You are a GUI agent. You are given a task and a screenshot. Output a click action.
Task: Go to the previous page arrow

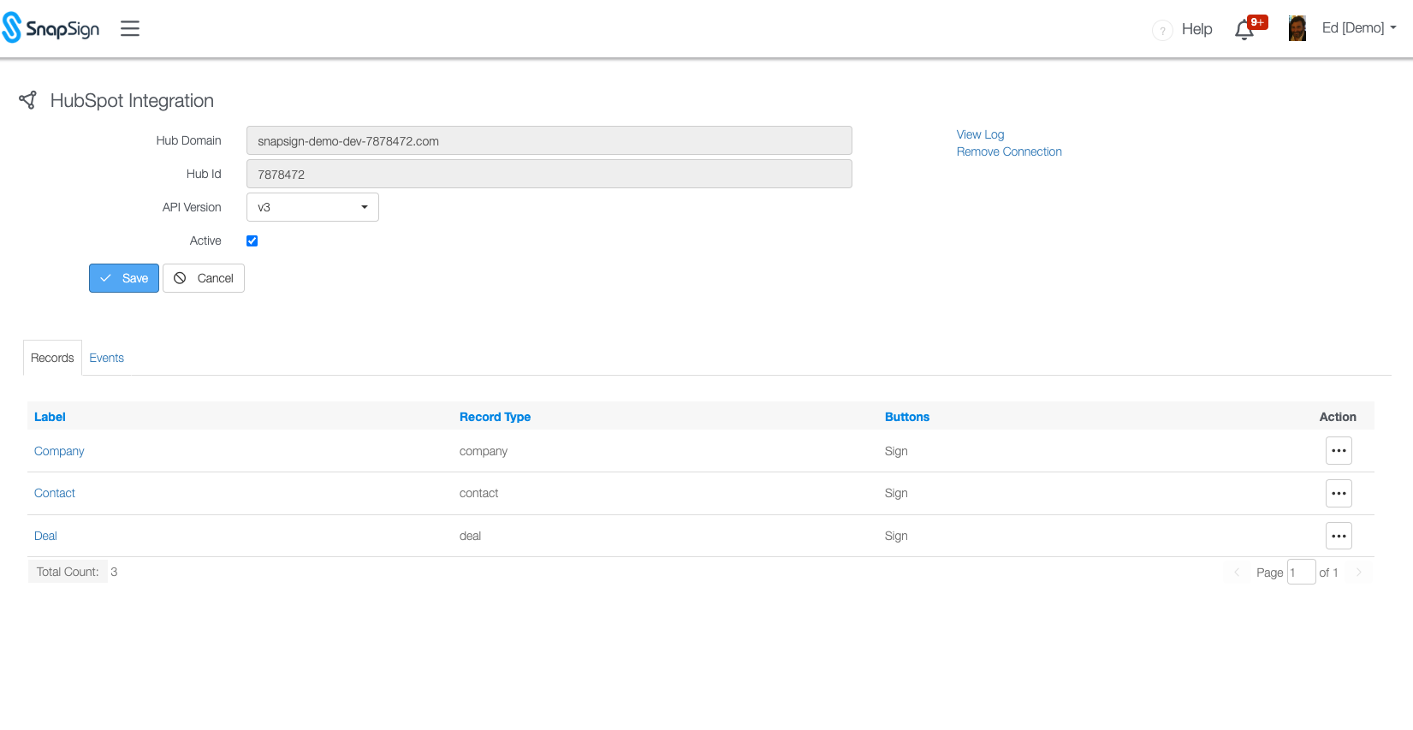point(1237,573)
